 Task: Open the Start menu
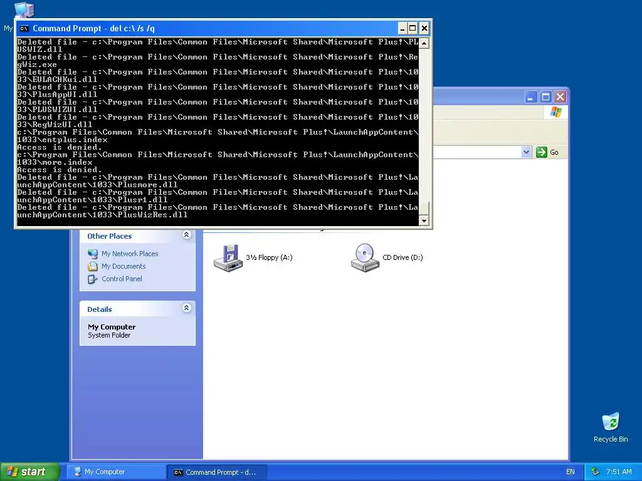point(30,472)
